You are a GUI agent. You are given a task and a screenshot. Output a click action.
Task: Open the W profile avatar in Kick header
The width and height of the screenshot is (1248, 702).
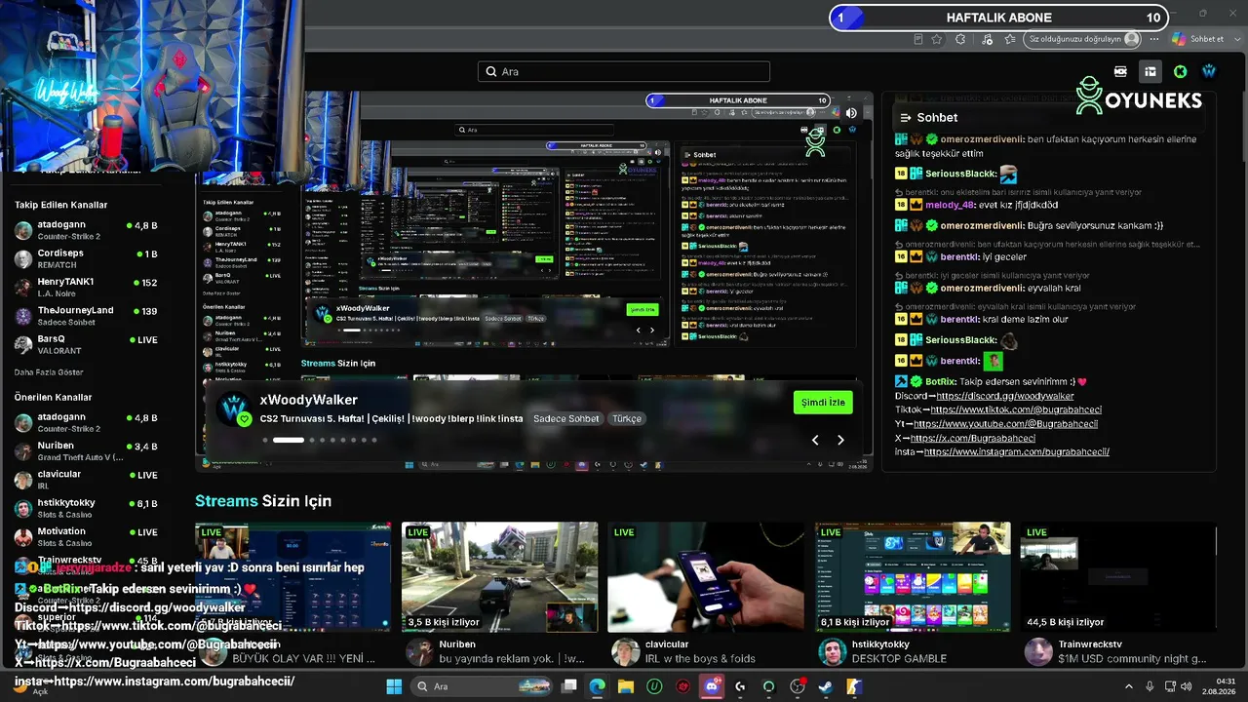point(1209,71)
